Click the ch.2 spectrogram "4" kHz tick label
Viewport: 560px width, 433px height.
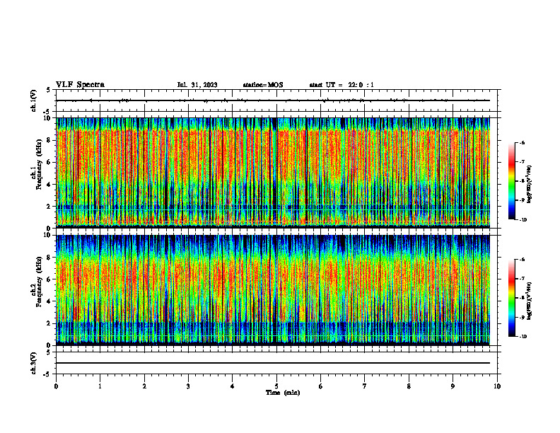pyautogui.click(x=49, y=301)
